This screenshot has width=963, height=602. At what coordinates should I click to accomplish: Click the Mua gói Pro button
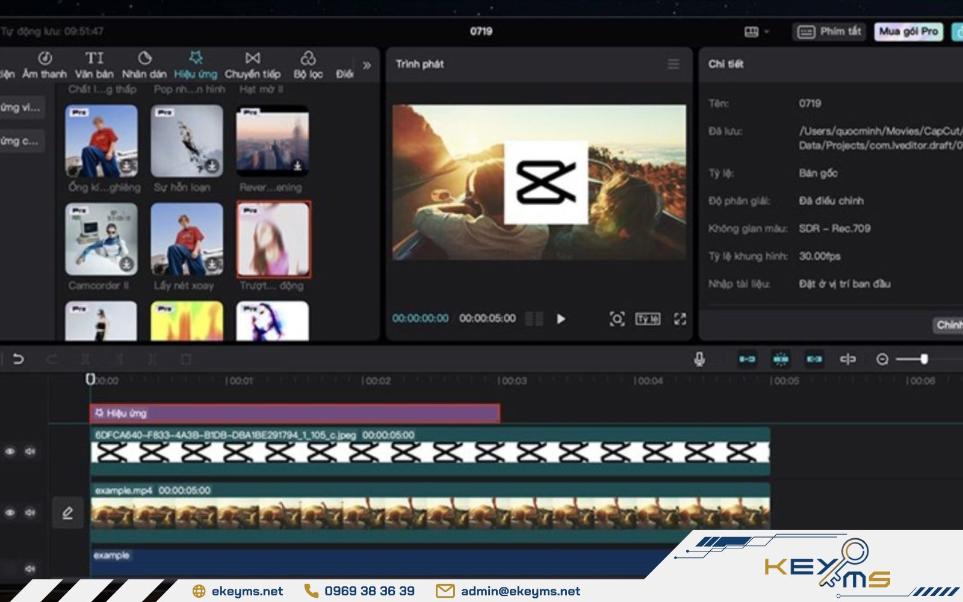908,31
